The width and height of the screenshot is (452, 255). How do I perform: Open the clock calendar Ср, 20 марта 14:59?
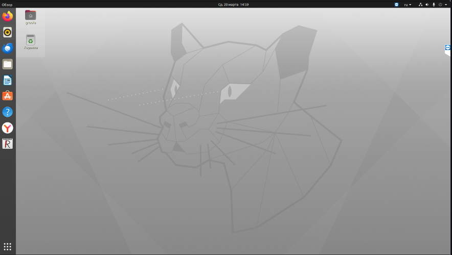click(233, 5)
